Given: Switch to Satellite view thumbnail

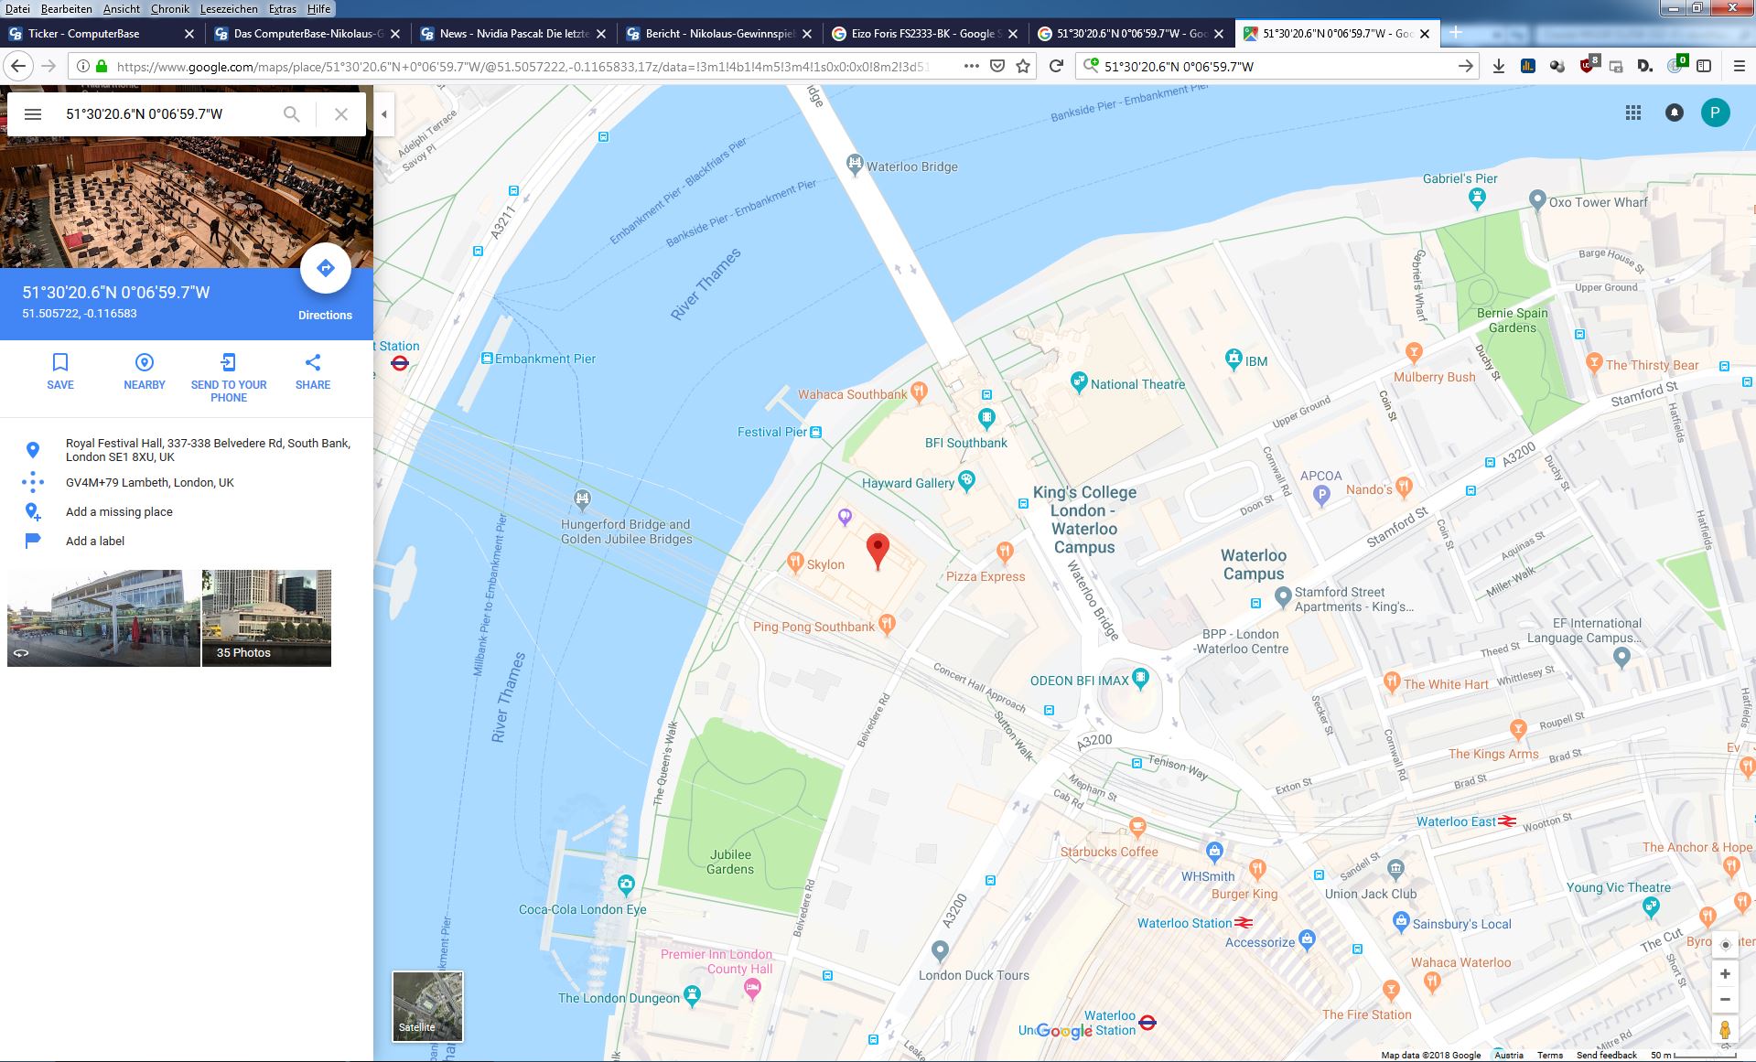Looking at the screenshot, I should 427,1006.
